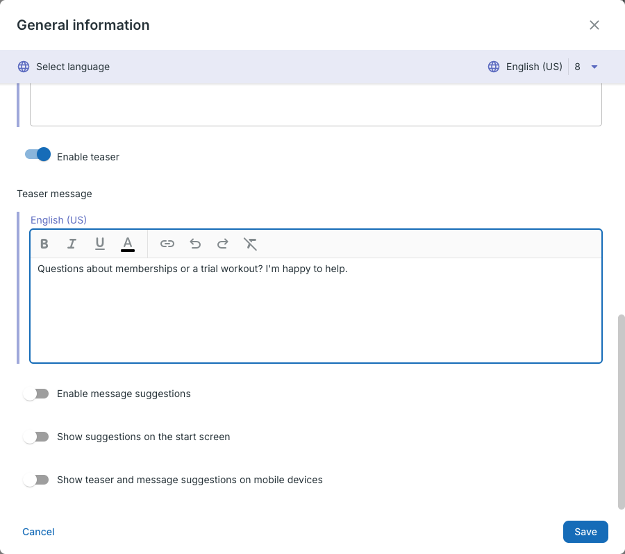Viewport: 625px width, 554px height.
Task: Click the language count number 8
Action: 577,67
